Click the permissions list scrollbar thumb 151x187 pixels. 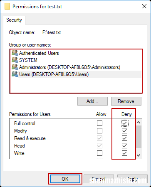tap(139, 137)
